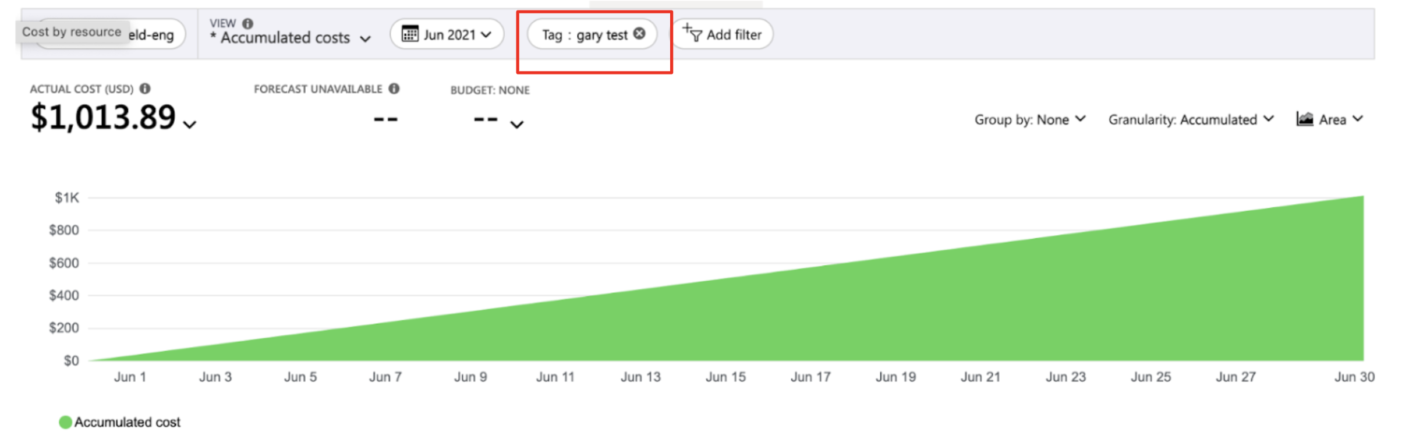The image size is (1402, 439).
Task: Click the scope pill ending in eld-eng
Action: coord(111,34)
